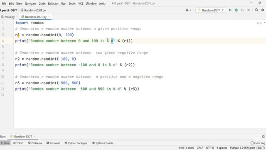Image resolution: width=266 pixels, height=150 pixels.
Task: Change the 4 spaces indent setting
Action: 222,148
